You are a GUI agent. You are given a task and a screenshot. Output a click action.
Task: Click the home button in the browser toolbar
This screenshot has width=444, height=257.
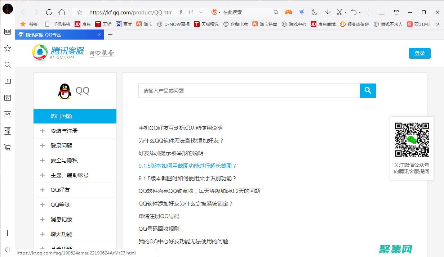(62, 12)
